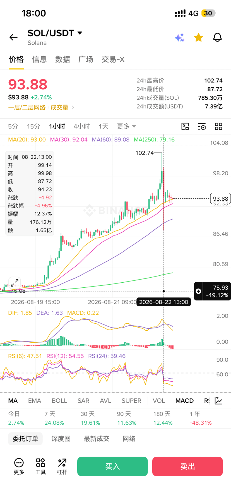Tap the 1 年 performance value
231x500 pixels.
tap(200, 423)
